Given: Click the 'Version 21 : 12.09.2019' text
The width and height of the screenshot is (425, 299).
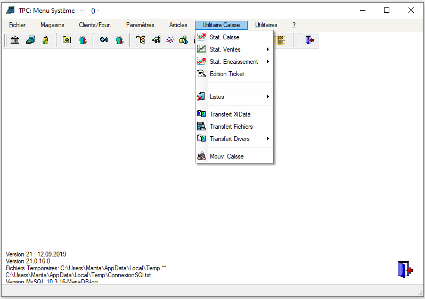Looking at the screenshot, I should tap(36, 254).
